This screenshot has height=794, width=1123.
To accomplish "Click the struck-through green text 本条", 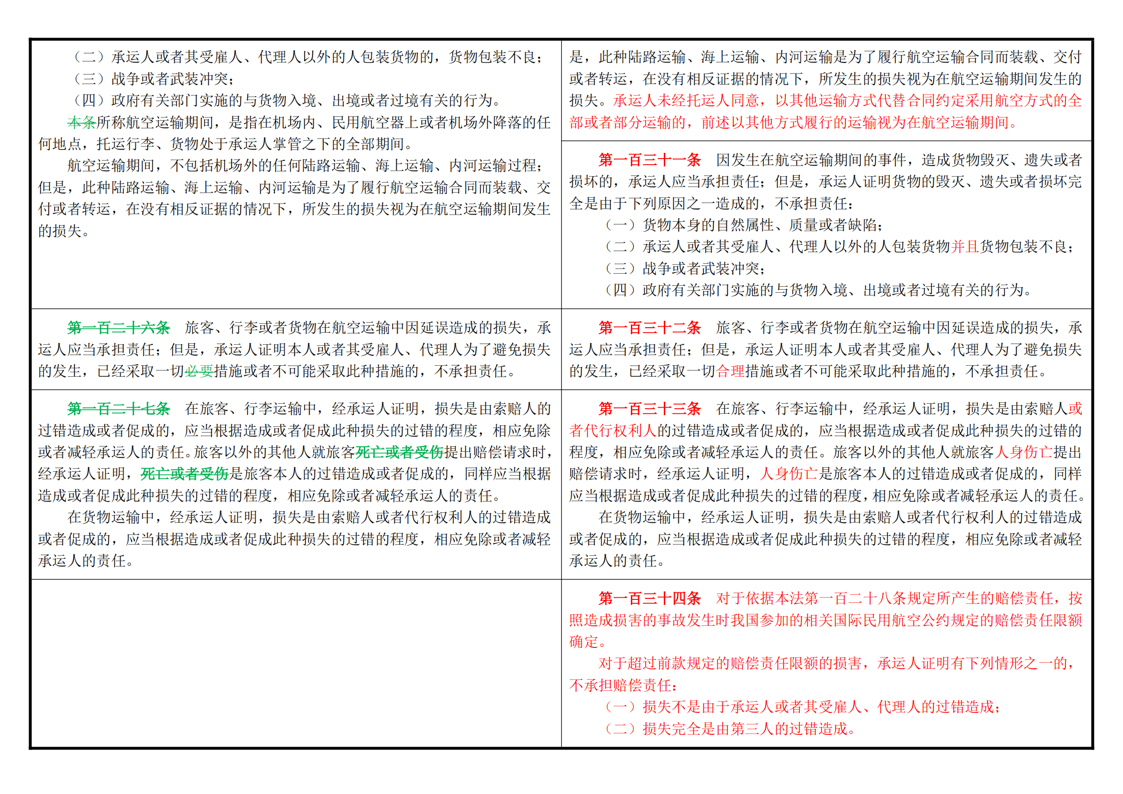I will (82, 122).
